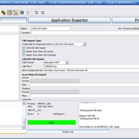Click the Graphics Files input field
This screenshot has width=139, height=139.
[85, 96]
